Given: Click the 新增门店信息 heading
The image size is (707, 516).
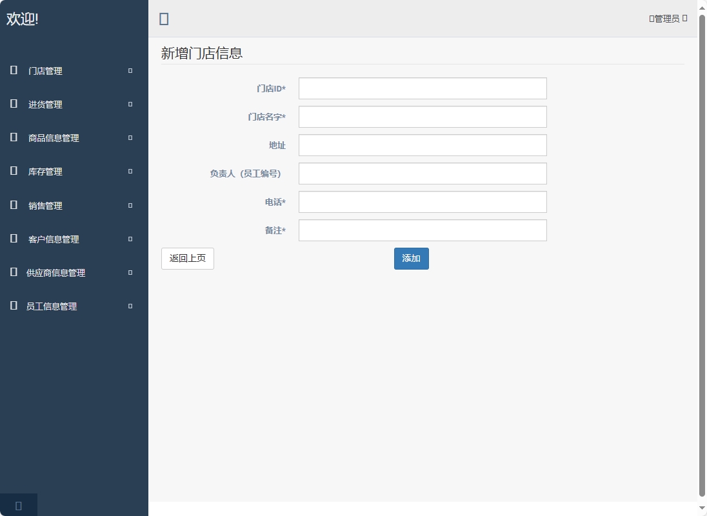Looking at the screenshot, I should coord(201,53).
